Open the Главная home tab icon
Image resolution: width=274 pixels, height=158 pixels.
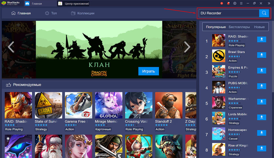(27, 3)
